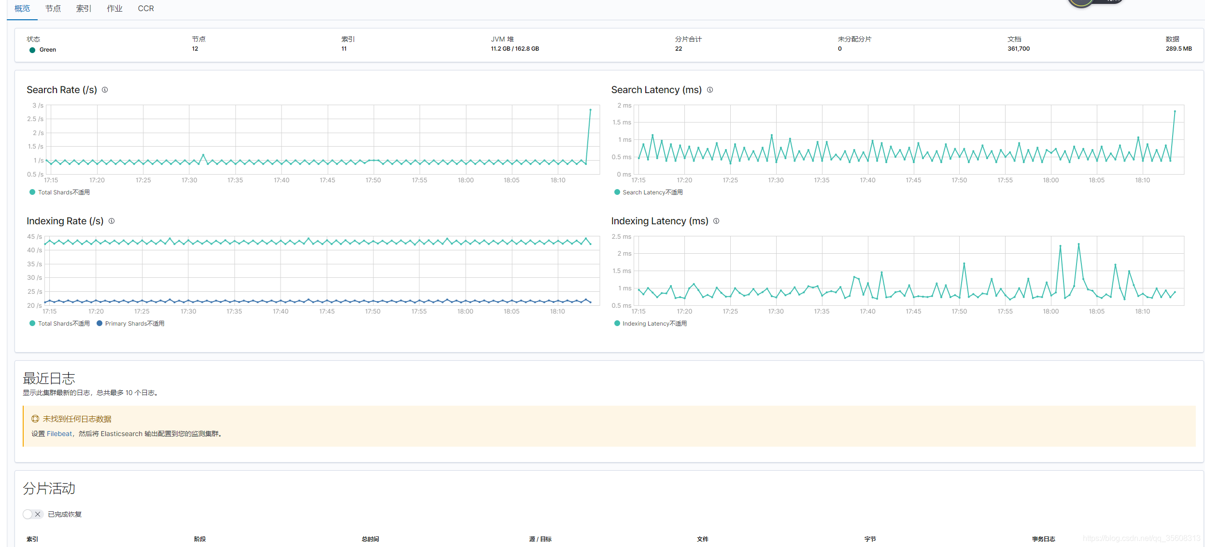Toggle Total Shards legend in Indexing Rate chart
The height and width of the screenshot is (547, 1205).
click(x=60, y=323)
